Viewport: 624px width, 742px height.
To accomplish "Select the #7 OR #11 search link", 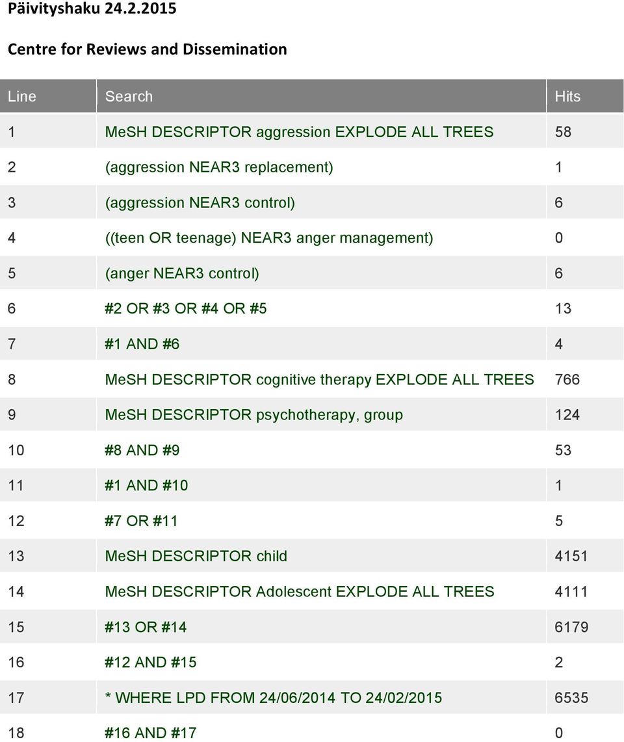I will 142,521.
